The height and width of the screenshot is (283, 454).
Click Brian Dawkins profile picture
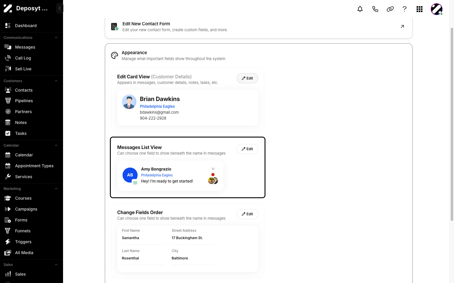[x=129, y=102]
